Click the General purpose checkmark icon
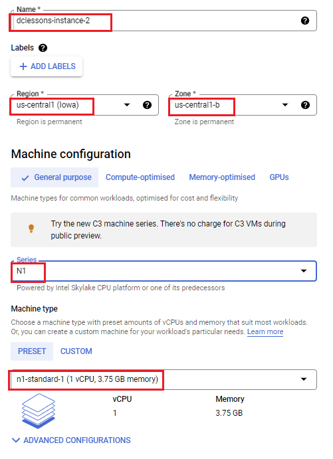 click(x=25, y=177)
